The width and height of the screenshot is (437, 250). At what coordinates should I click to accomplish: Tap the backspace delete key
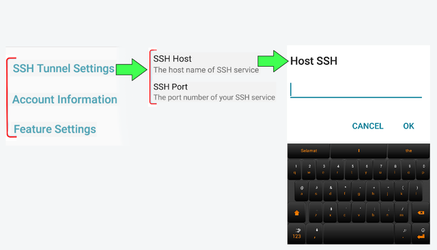pos(421,213)
